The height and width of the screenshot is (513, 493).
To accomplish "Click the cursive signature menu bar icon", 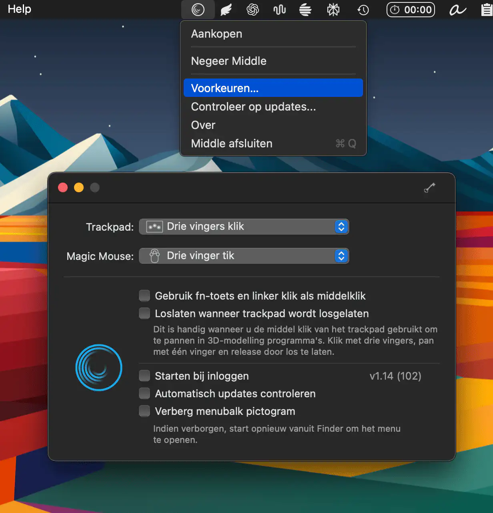I will point(457,10).
